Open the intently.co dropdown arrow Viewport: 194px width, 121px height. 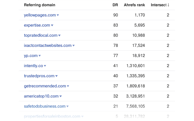(45, 66)
